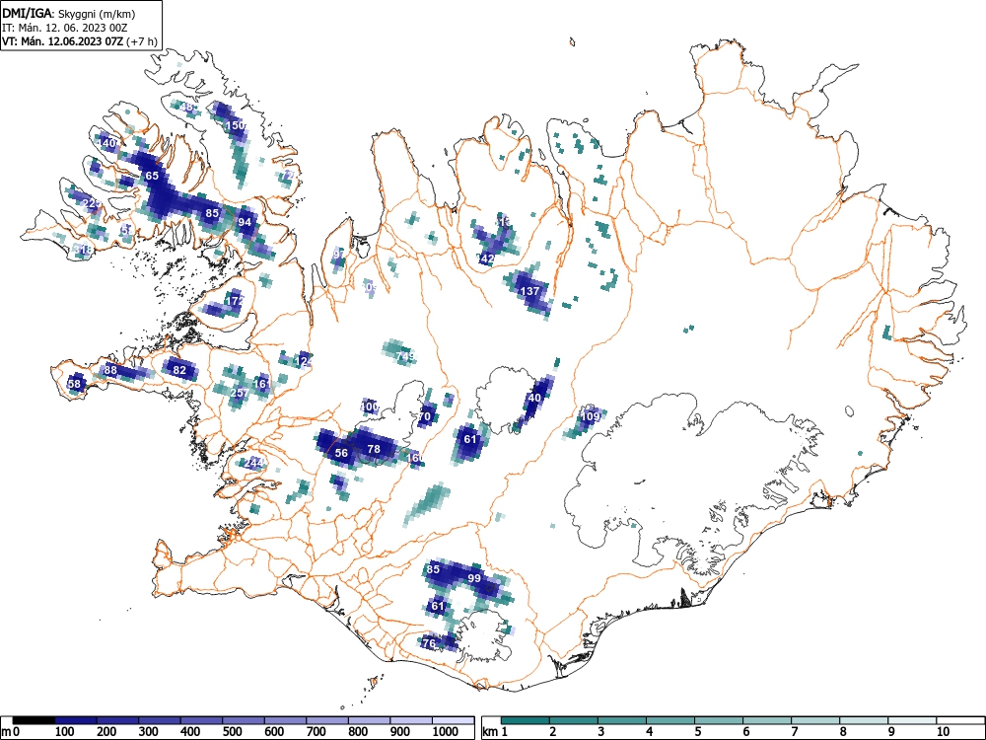Click the visibility value '161' on the map
The image size is (986, 740).
coord(262,383)
